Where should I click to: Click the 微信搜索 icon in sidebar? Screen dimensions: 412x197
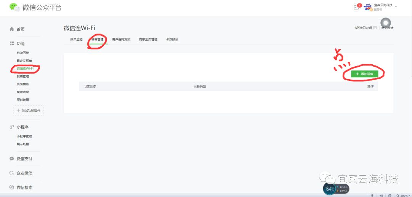point(12,187)
